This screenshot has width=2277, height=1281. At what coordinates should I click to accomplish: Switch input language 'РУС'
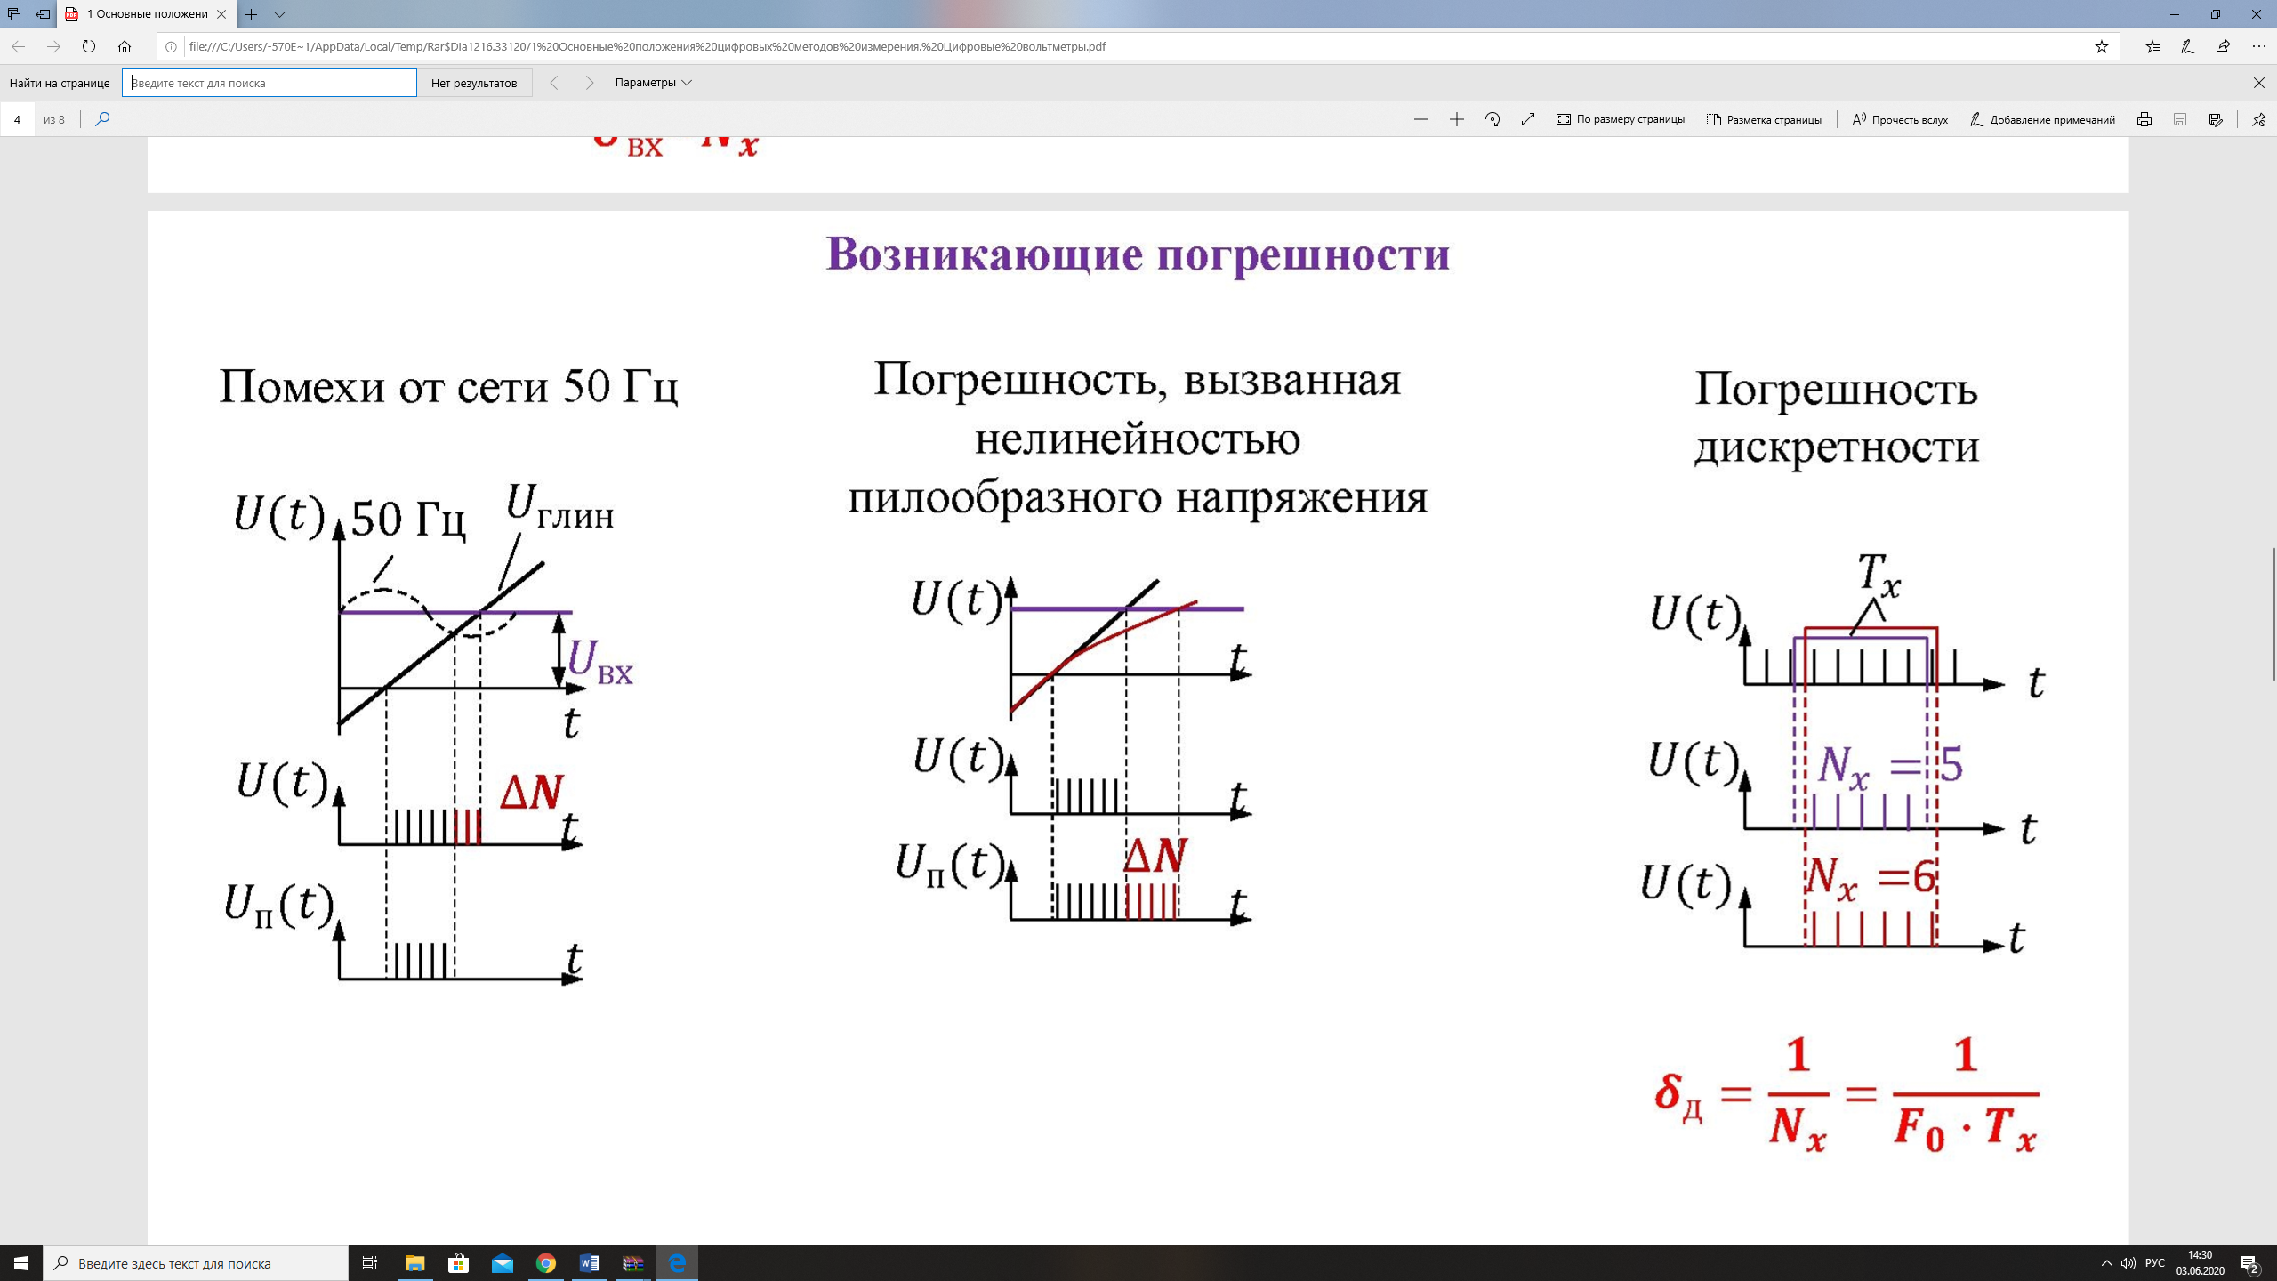click(2154, 1263)
